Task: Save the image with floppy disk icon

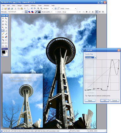Action: click(x=9, y=8)
